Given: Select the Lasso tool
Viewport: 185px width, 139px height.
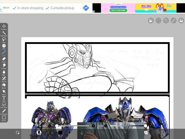Looking at the screenshot, I should (4, 40).
